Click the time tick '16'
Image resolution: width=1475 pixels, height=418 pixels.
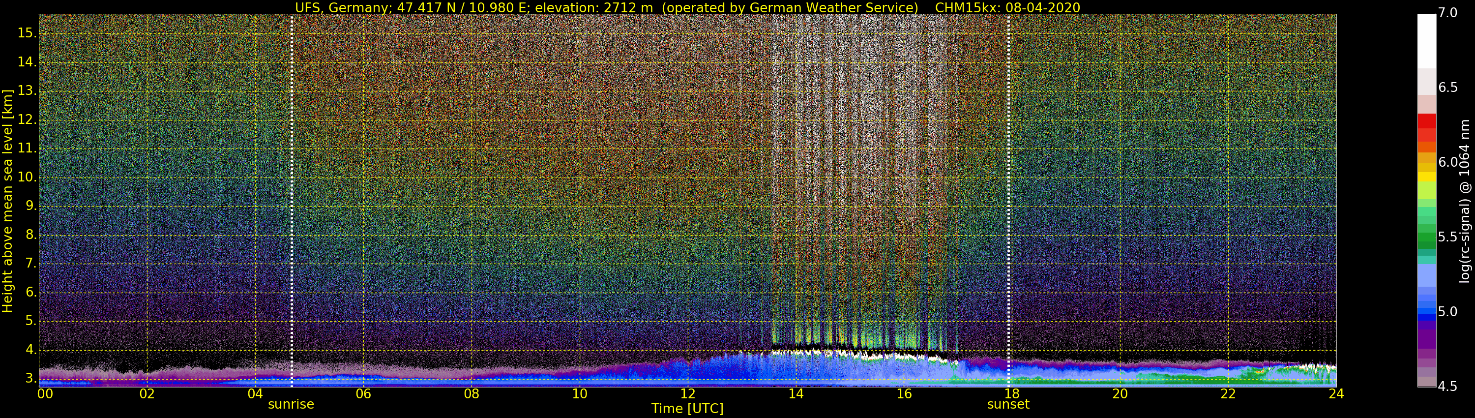904,394
